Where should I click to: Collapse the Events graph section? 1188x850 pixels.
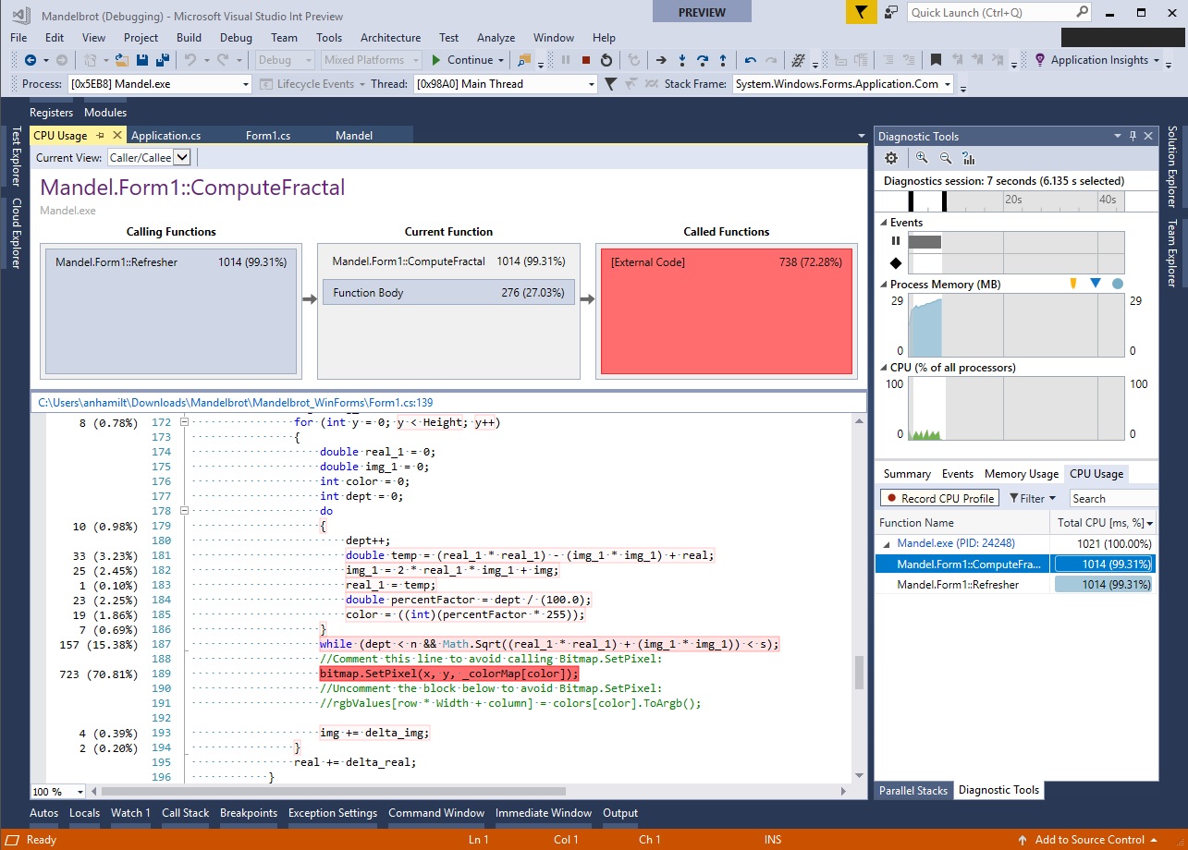click(883, 223)
